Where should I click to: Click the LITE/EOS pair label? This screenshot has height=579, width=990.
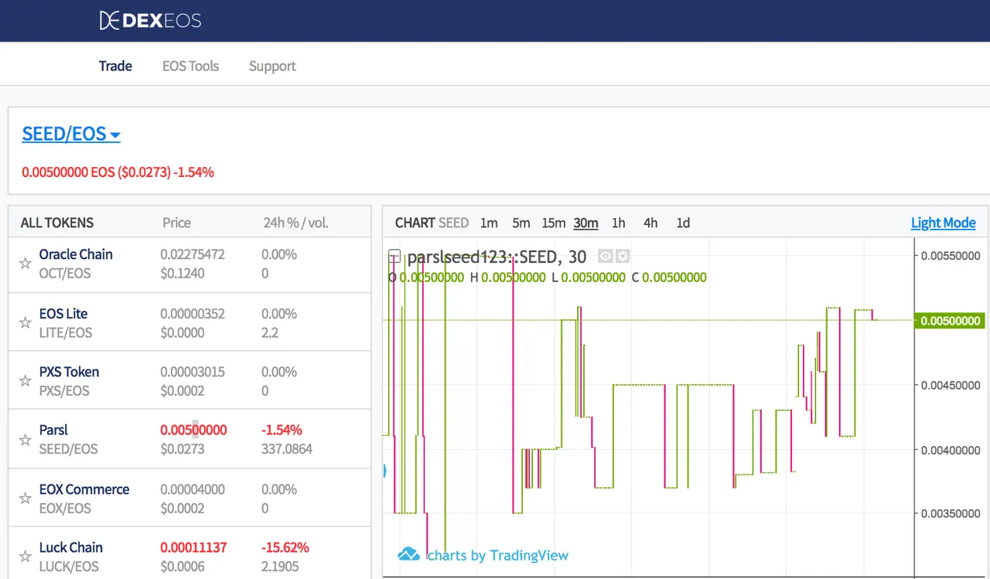click(66, 332)
